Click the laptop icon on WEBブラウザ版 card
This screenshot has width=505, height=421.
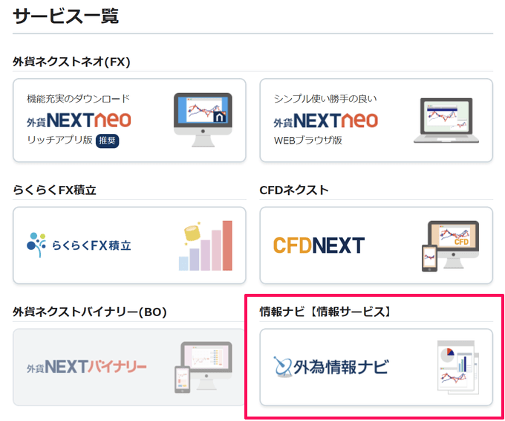[x=446, y=120]
